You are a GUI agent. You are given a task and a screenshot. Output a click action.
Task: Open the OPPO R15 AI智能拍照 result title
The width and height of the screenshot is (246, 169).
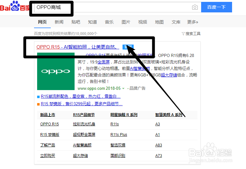[78, 47]
